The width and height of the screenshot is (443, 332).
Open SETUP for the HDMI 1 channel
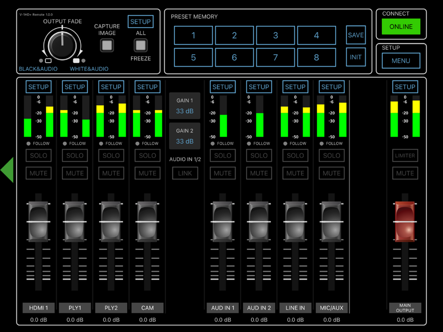point(38,87)
